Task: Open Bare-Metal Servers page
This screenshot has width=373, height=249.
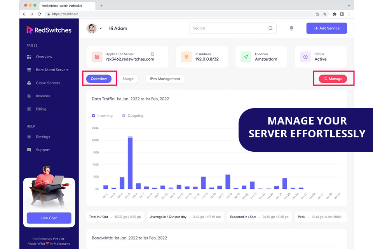Action: 52,70
